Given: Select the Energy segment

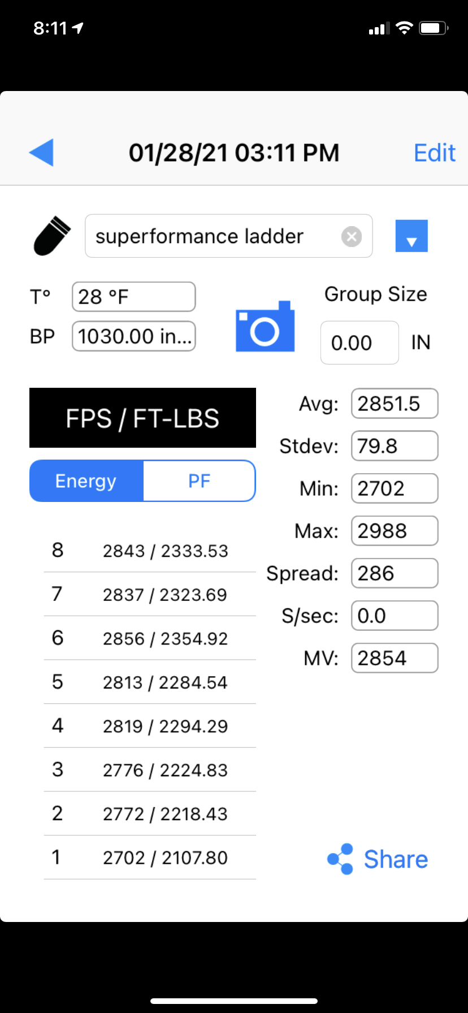Looking at the screenshot, I should pyautogui.click(x=86, y=481).
